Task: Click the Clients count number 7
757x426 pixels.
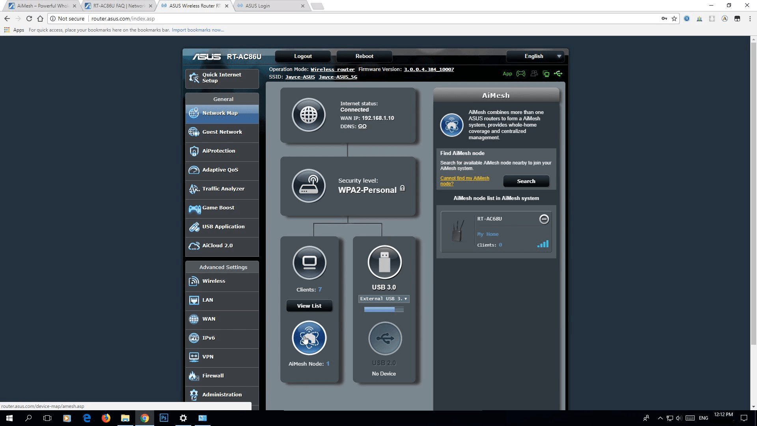Action: coord(320,290)
